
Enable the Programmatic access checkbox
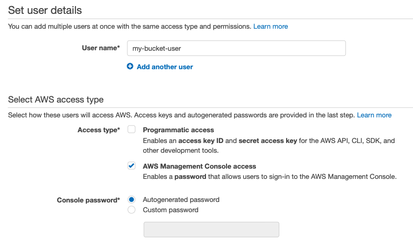point(132,129)
